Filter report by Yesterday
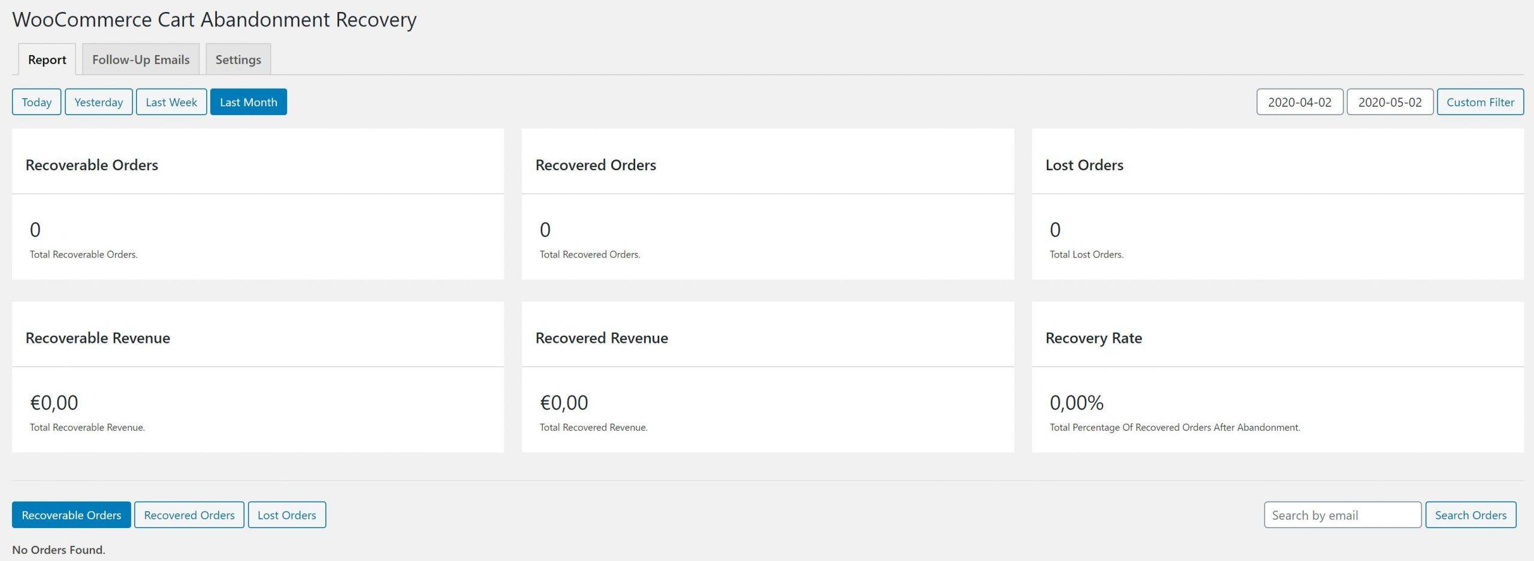 click(x=98, y=102)
